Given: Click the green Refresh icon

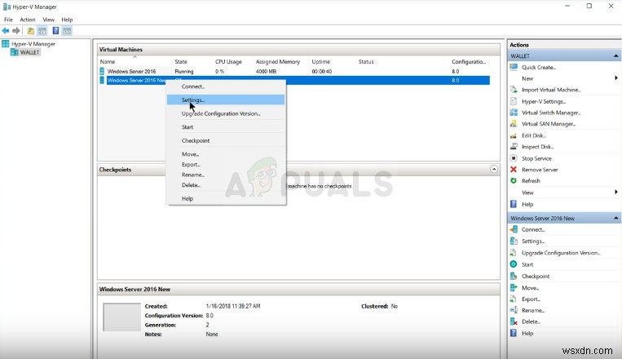Looking at the screenshot, I should [x=514, y=180].
